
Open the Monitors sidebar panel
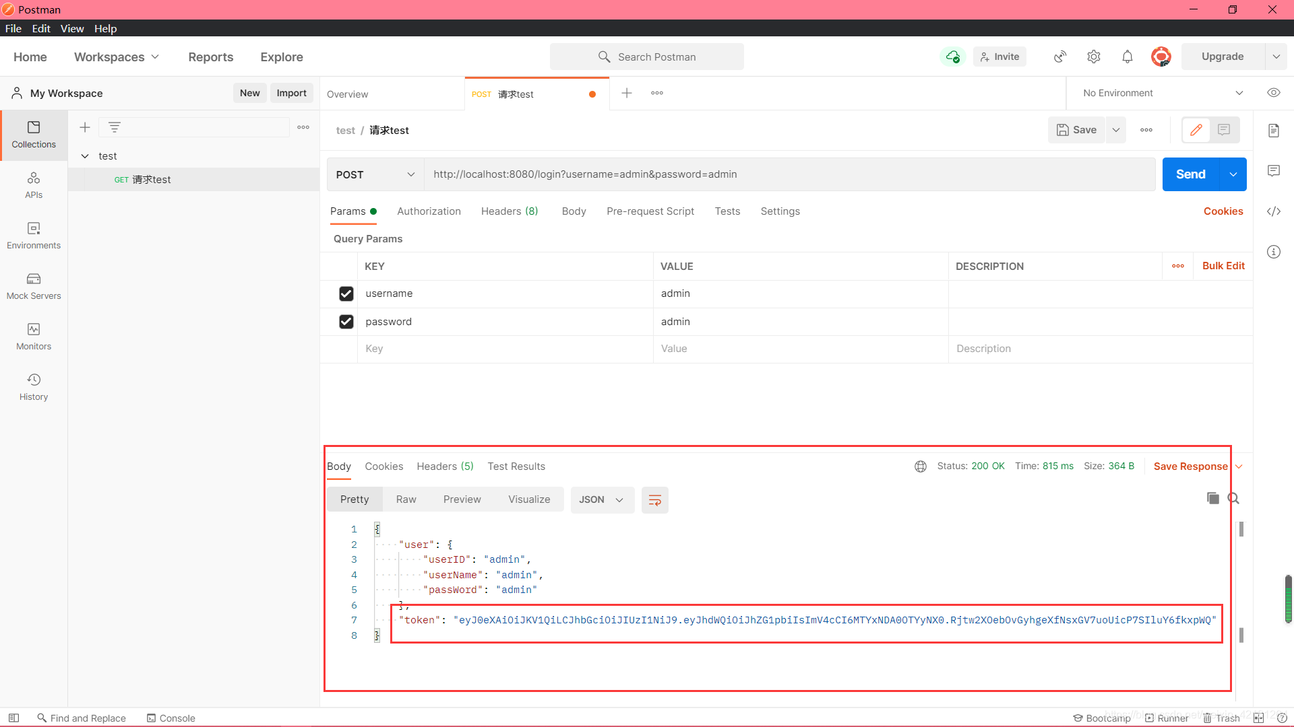pos(34,337)
